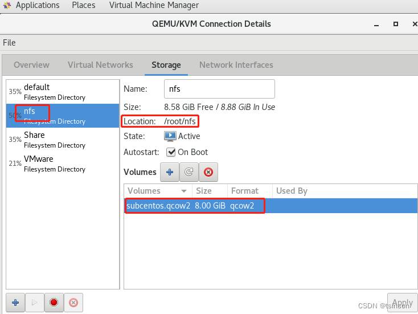Open the Network Interfaces tab
Screen dimensions: 418x314
pyautogui.click(x=236, y=65)
